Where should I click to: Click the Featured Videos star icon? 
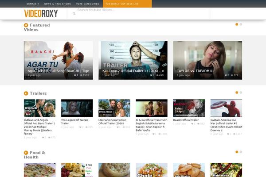pyautogui.click(x=26, y=25)
